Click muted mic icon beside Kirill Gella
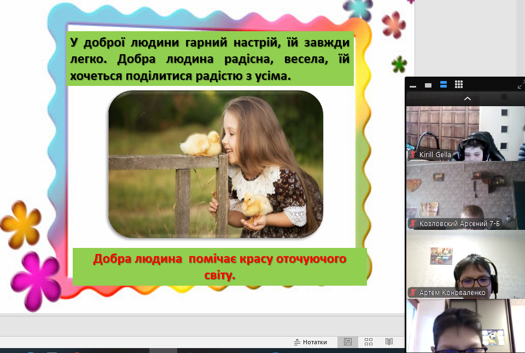The height and width of the screenshot is (353, 525). coord(413,154)
